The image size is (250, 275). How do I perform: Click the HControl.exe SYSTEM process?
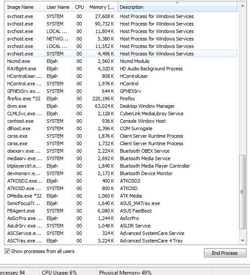click(x=121, y=84)
